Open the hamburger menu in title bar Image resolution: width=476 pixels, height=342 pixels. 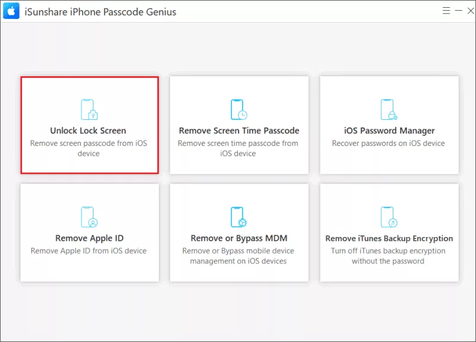(446, 11)
